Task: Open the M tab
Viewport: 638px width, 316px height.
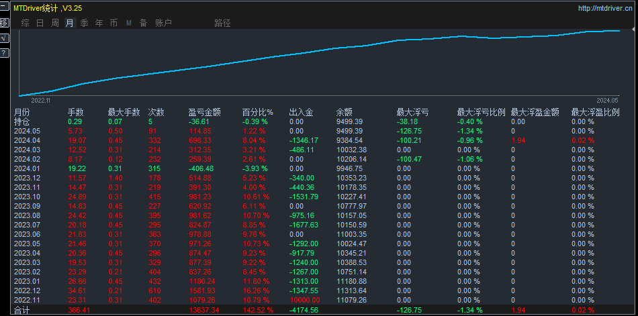Action: tap(128, 23)
